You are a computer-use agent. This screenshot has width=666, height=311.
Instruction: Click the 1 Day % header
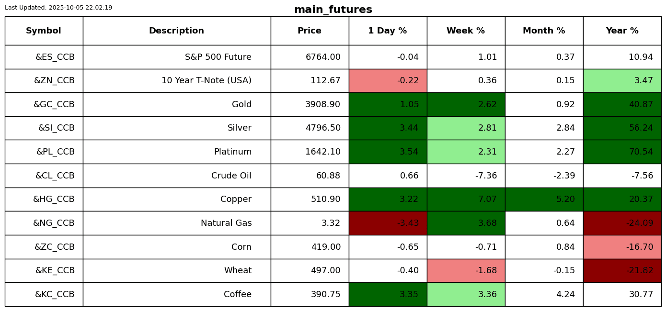pos(388,31)
